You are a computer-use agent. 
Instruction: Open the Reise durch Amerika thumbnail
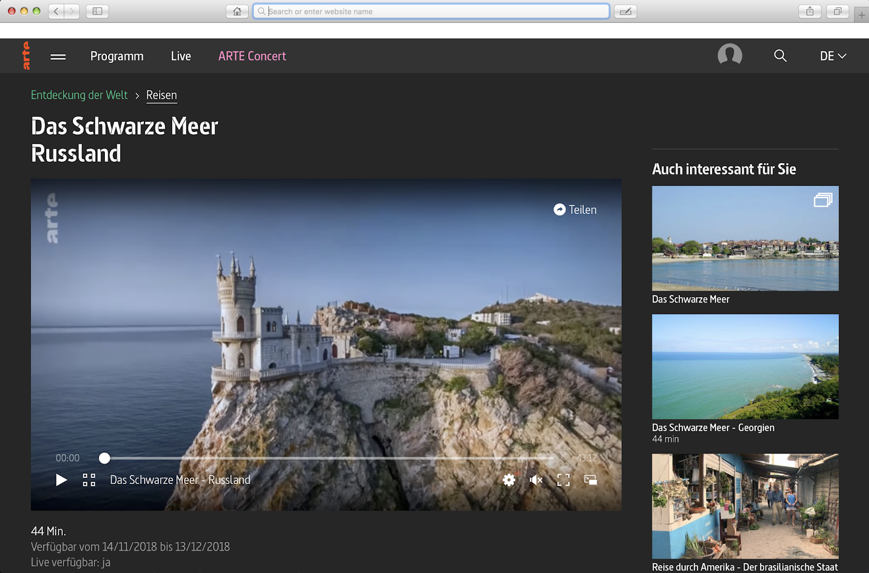(745, 506)
